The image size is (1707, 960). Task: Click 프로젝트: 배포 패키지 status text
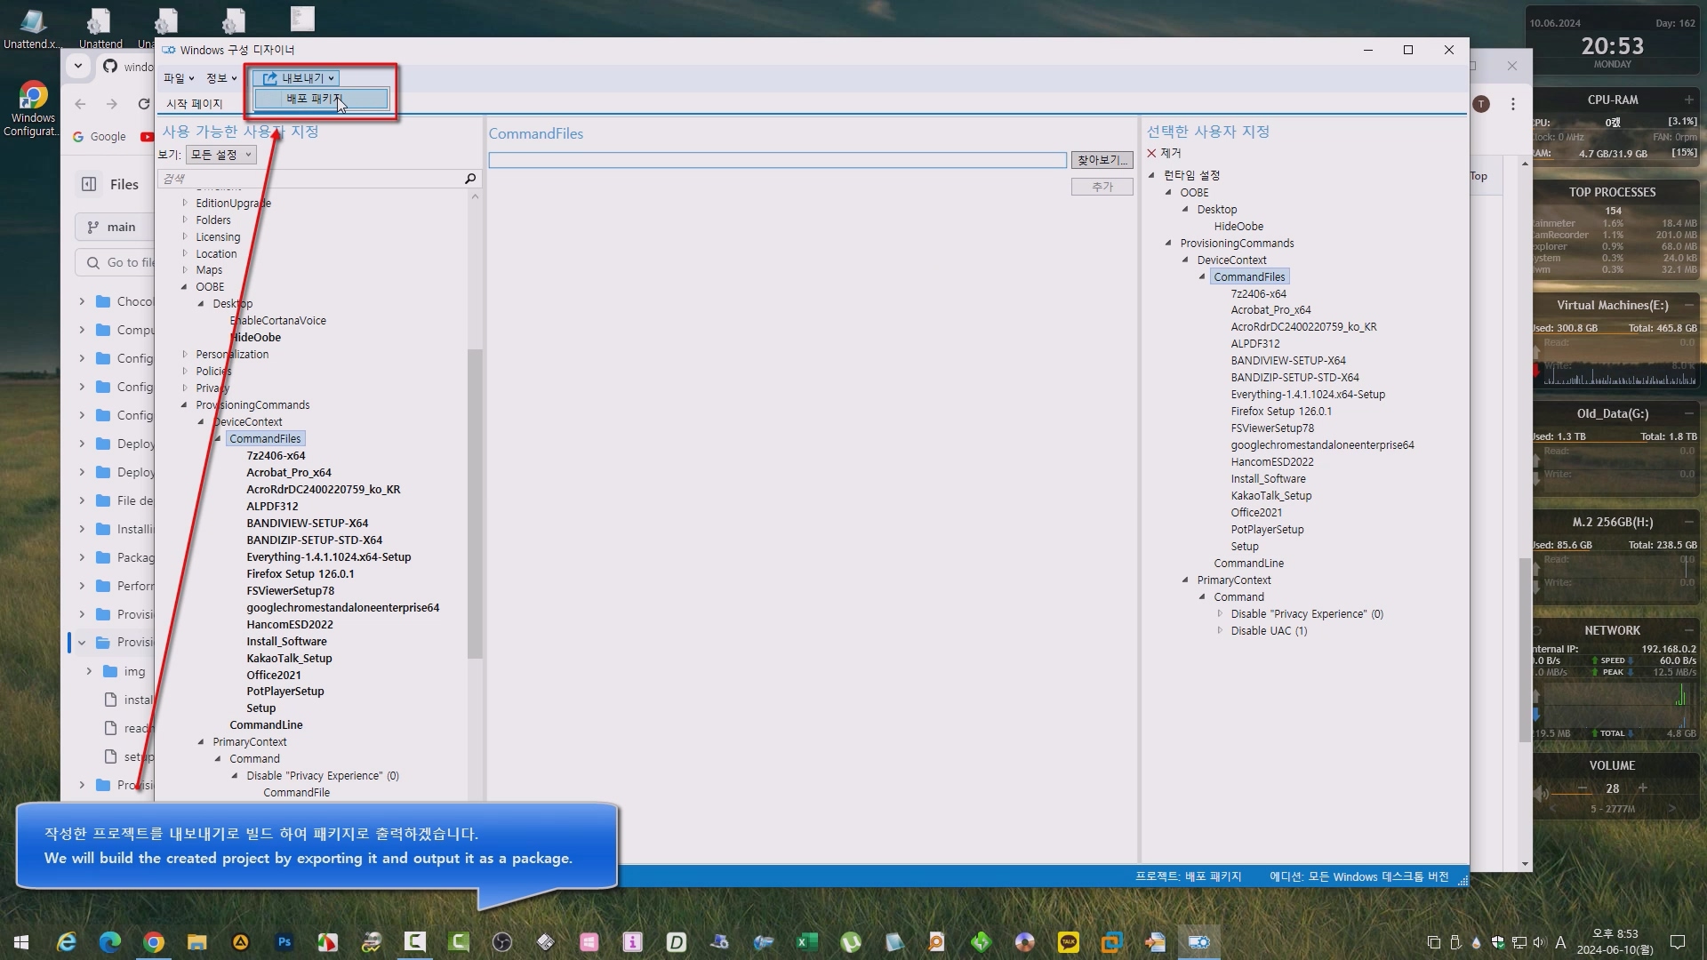[1188, 876]
